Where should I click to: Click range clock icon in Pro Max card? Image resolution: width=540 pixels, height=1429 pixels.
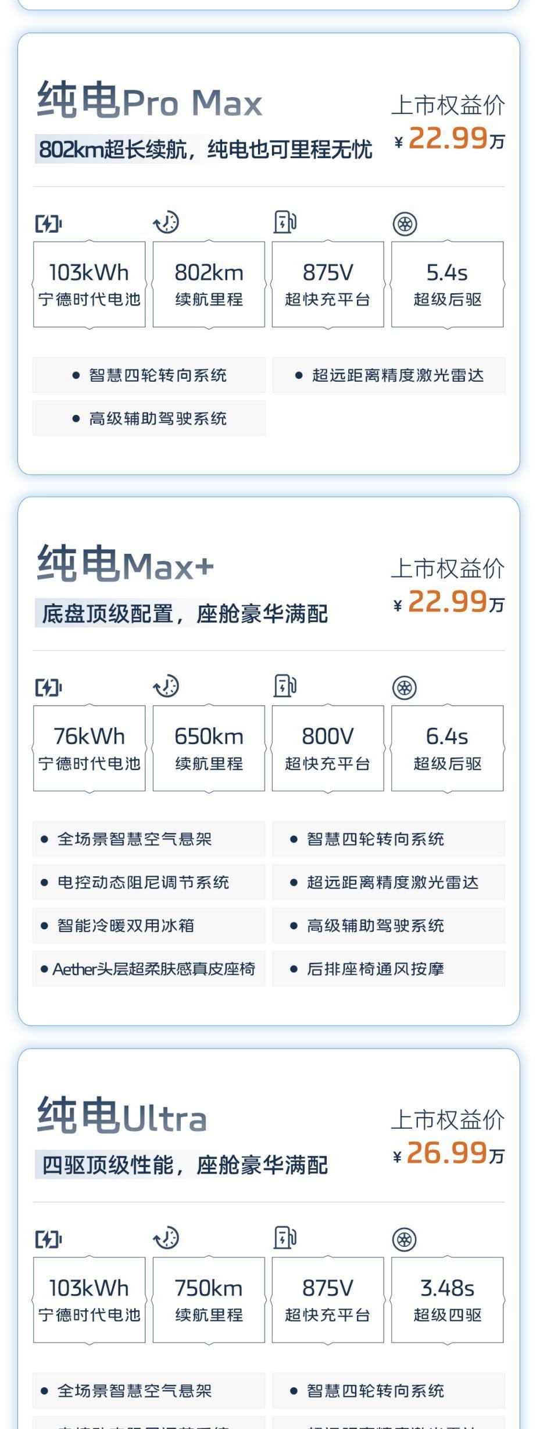coord(167,222)
